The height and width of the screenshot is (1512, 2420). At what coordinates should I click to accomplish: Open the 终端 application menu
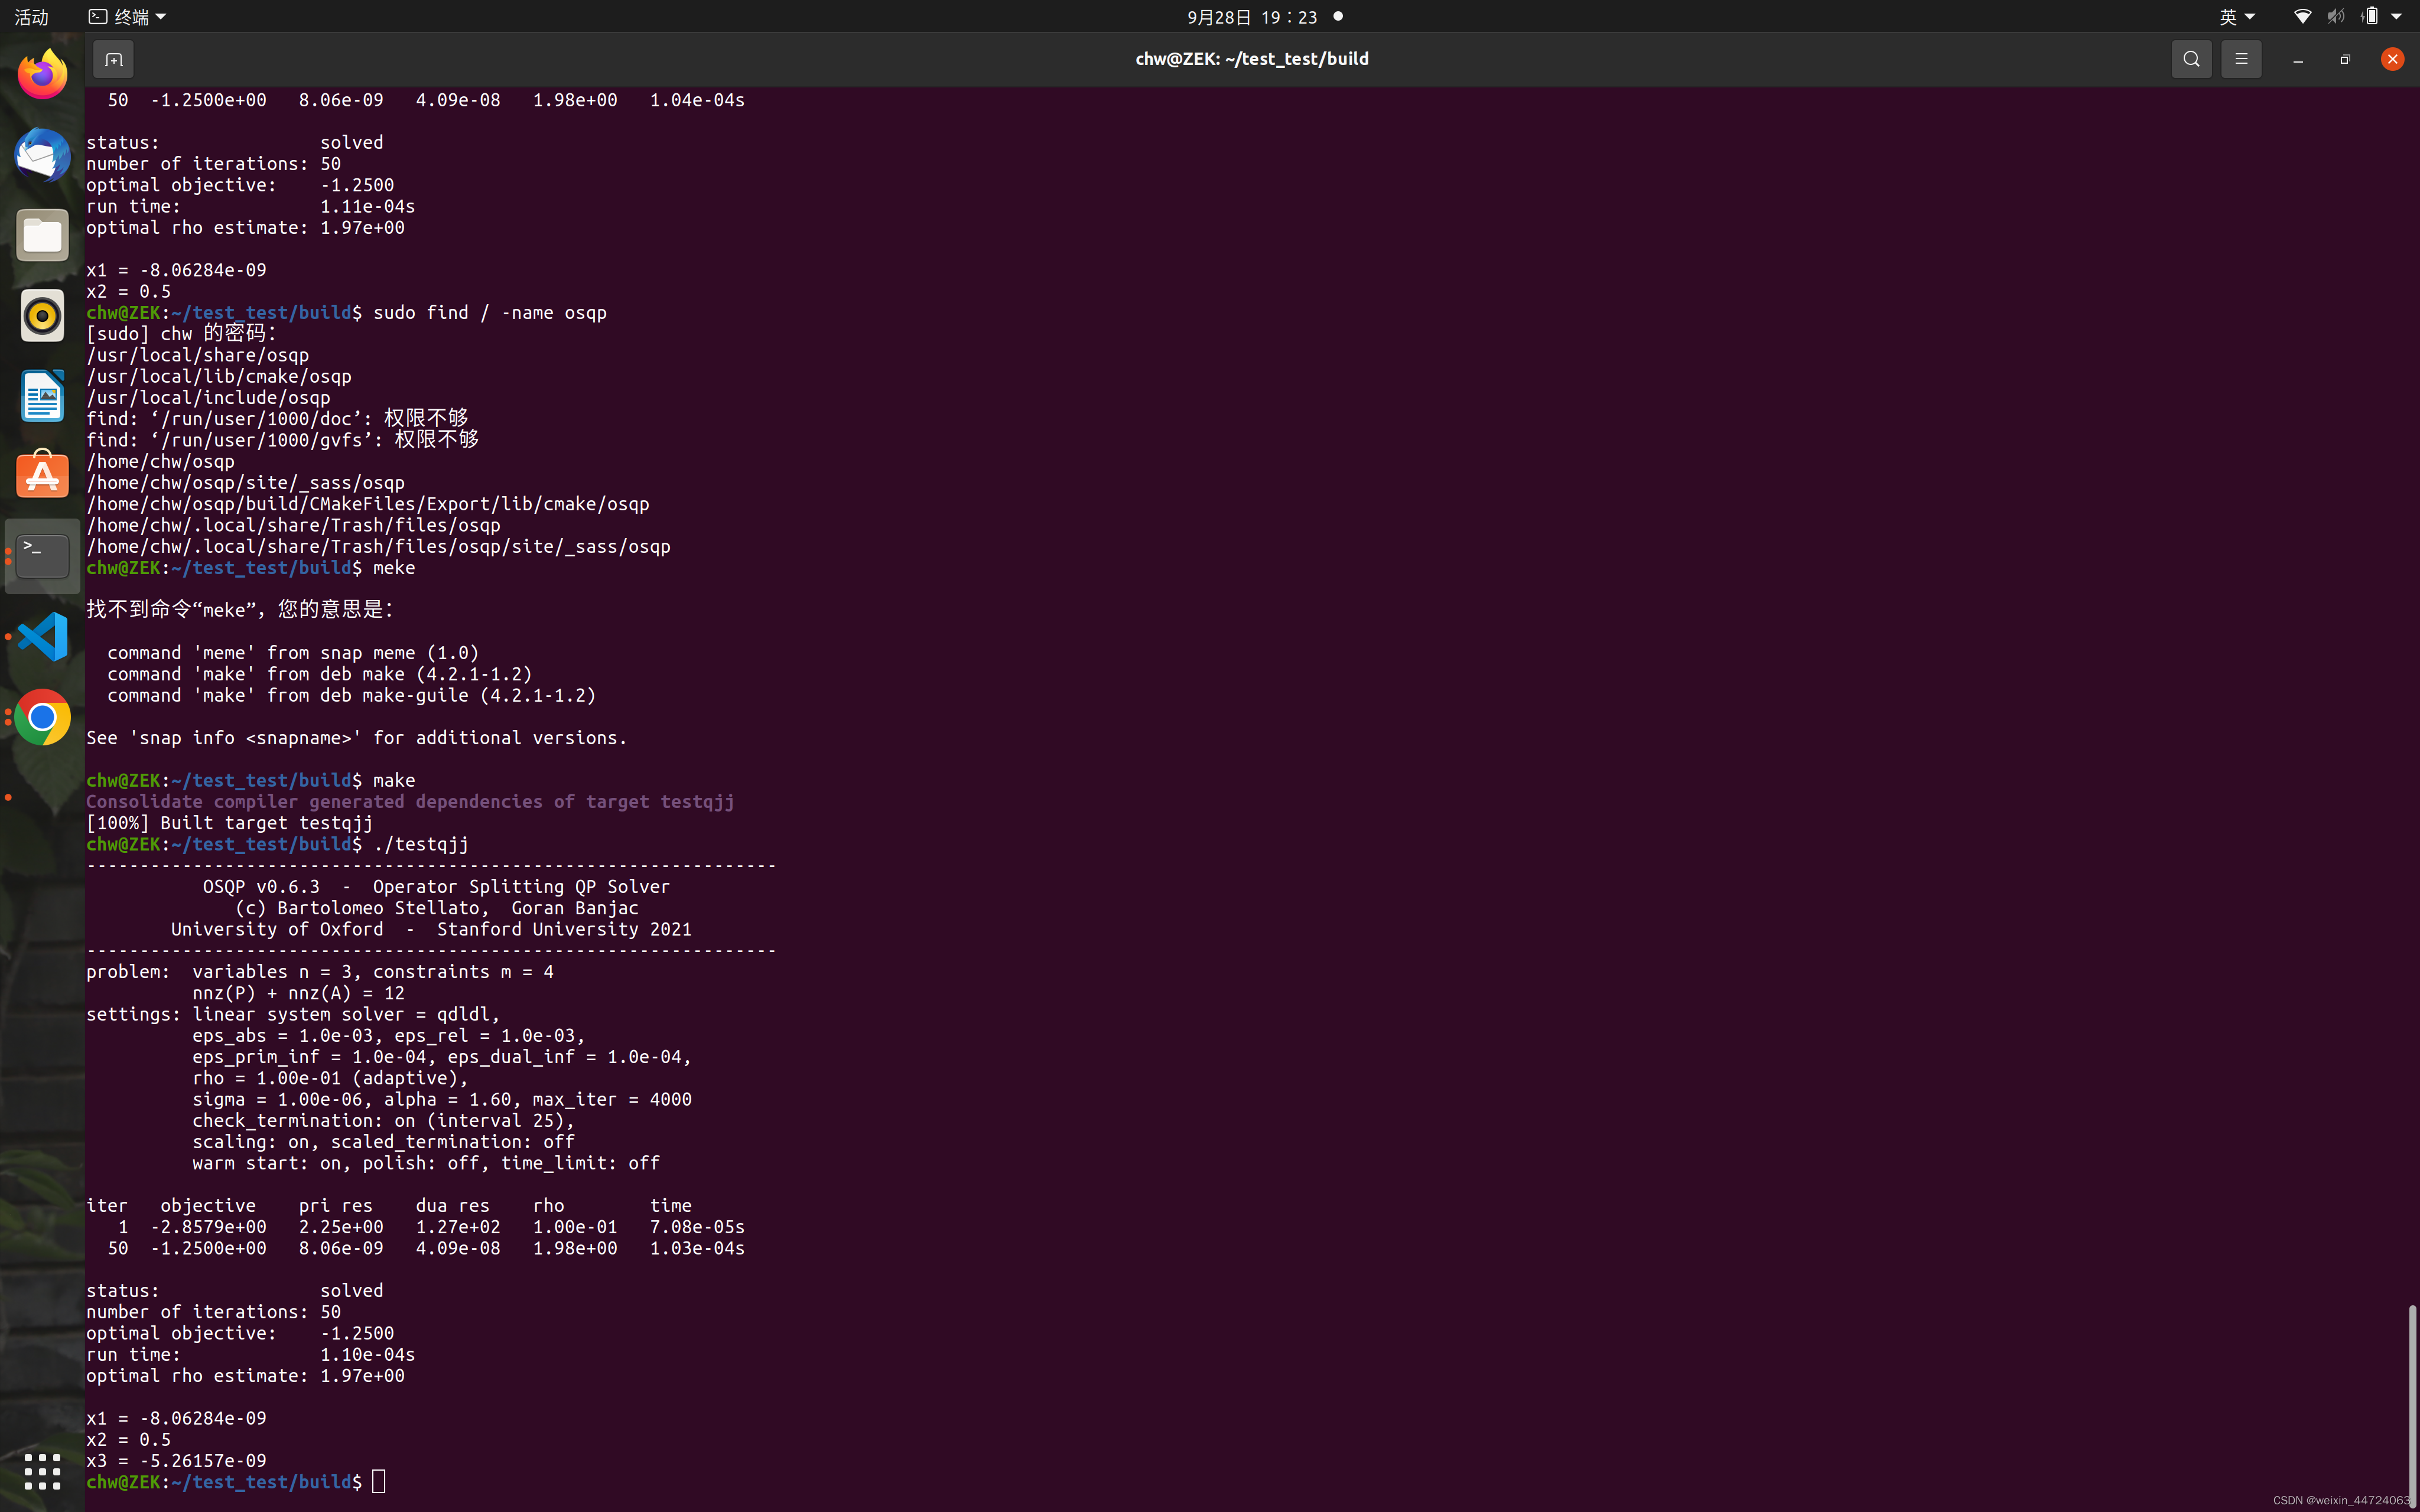[125, 16]
